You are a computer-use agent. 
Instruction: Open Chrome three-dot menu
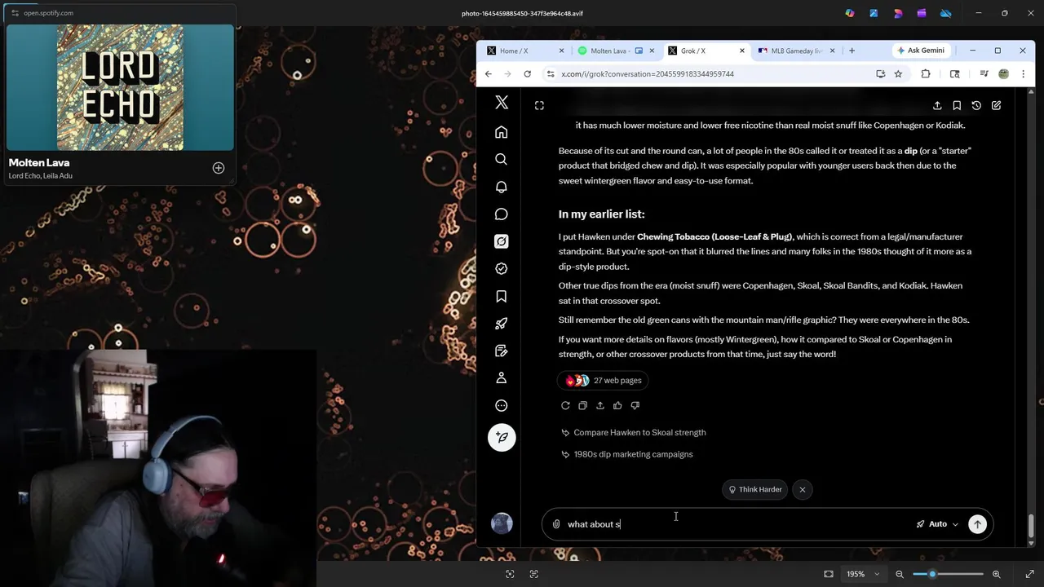coord(1023,74)
